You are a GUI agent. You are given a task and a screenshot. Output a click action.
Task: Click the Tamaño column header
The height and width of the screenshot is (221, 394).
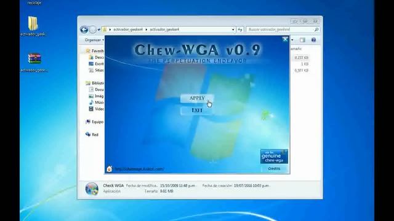[297, 49]
